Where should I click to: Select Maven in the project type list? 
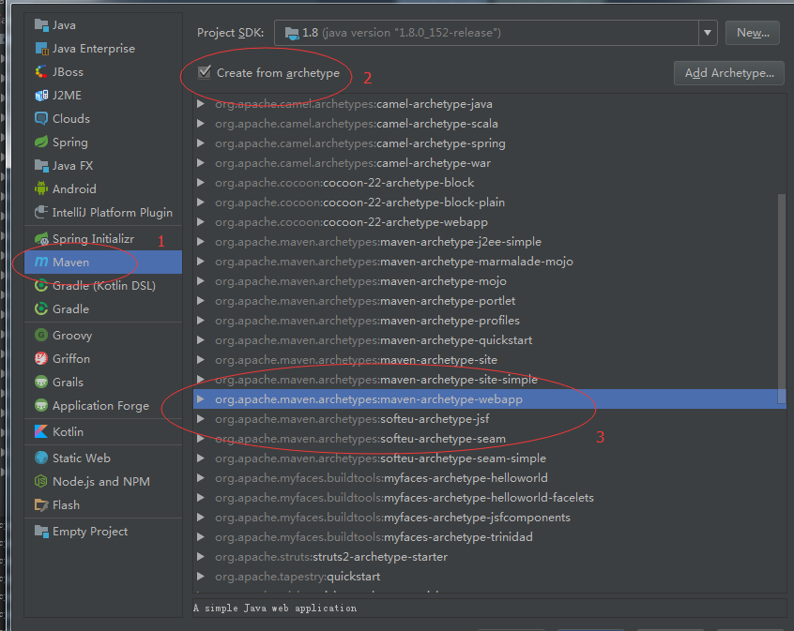point(71,263)
